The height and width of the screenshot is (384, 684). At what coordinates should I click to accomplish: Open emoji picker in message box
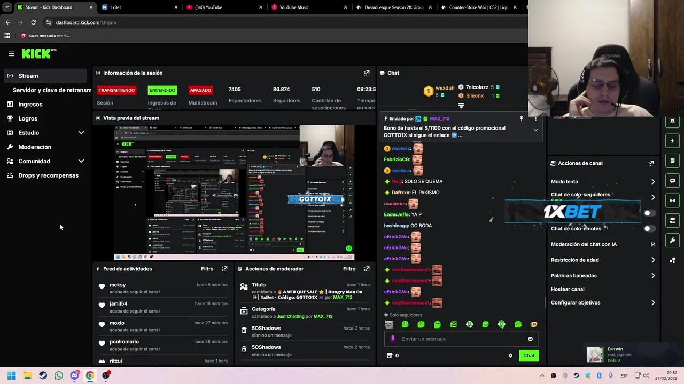point(530,339)
